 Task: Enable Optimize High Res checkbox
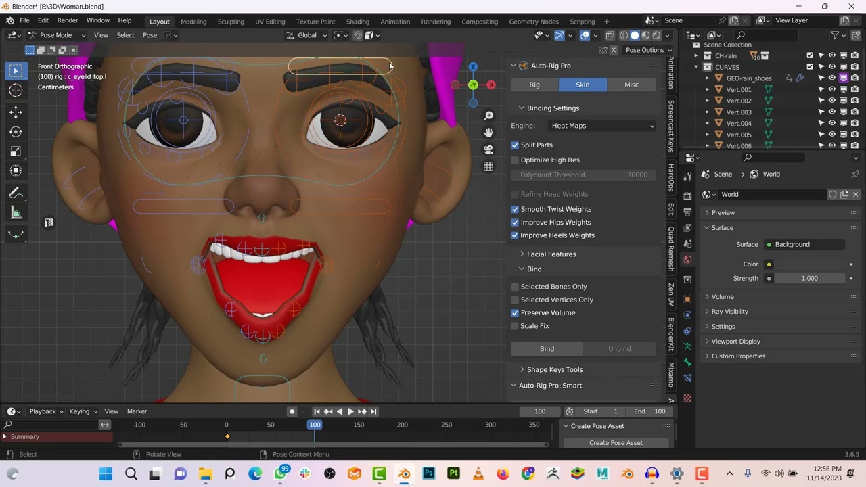[515, 160]
